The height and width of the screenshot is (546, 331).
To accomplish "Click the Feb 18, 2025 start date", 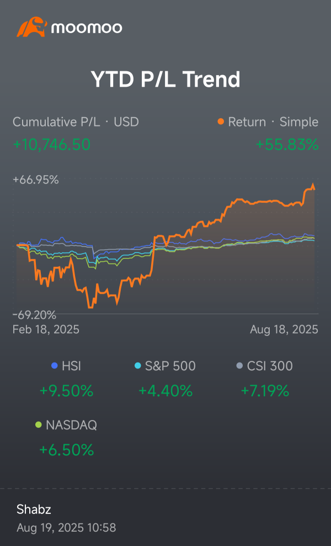I will [46, 329].
